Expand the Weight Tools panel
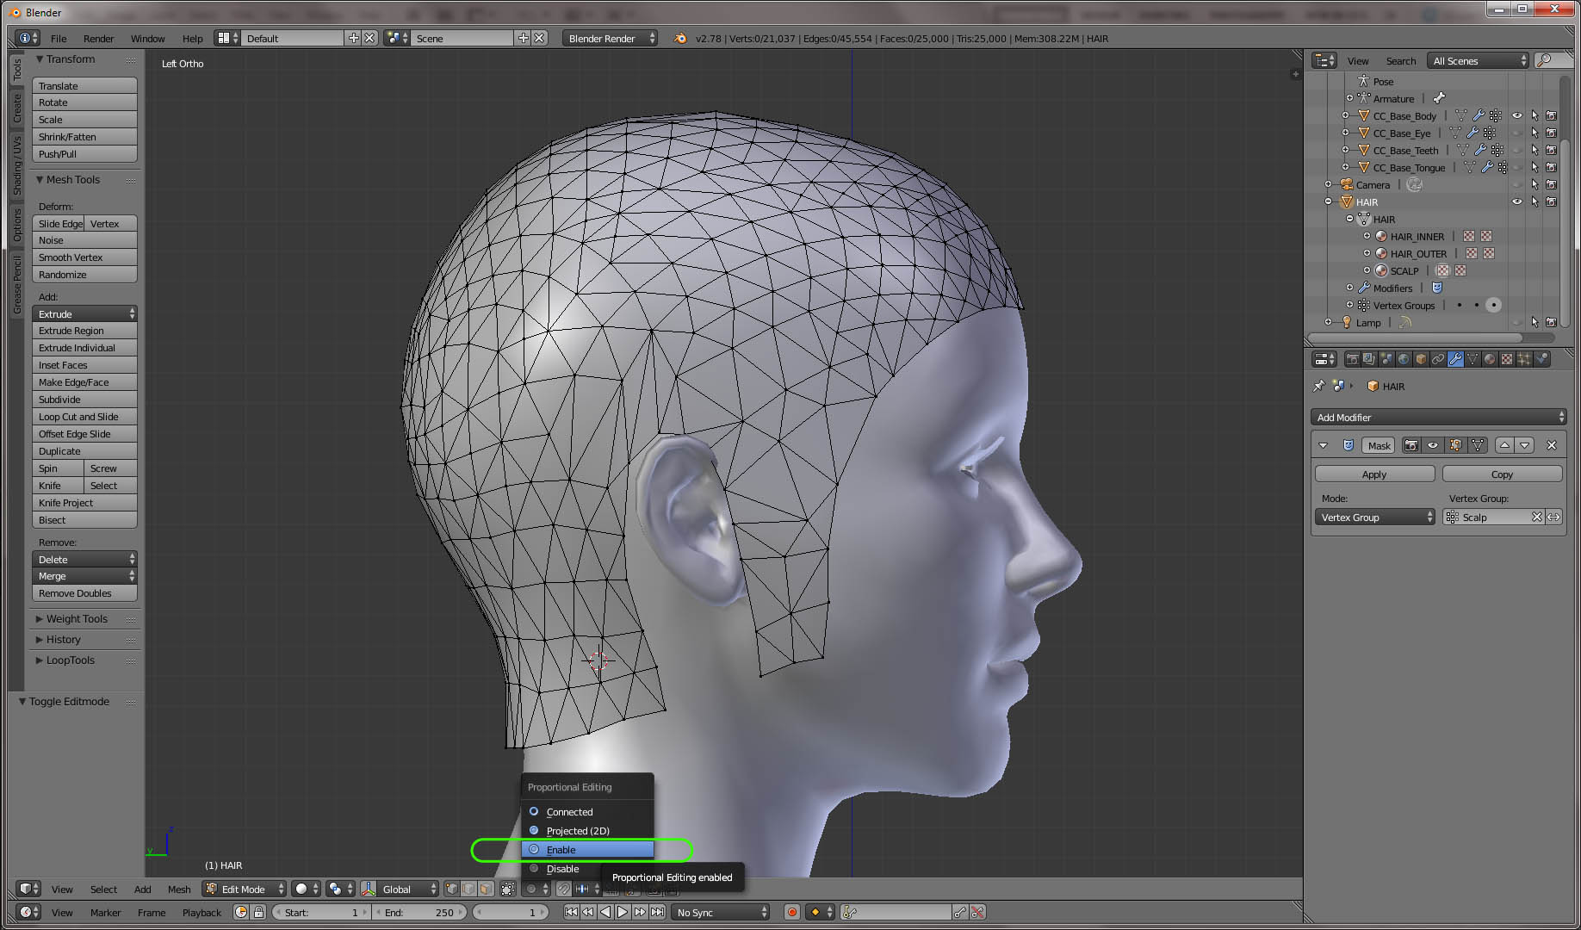1581x930 pixels. [77, 618]
